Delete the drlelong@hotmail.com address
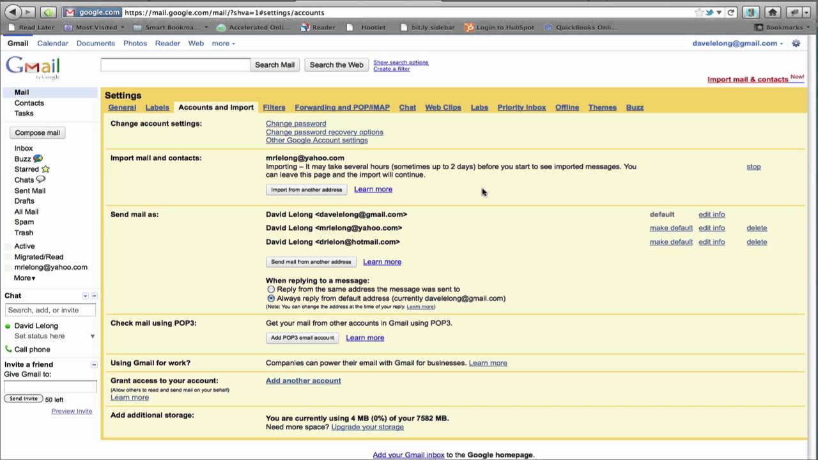Screen dimensions: 818x460 pos(757,242)
